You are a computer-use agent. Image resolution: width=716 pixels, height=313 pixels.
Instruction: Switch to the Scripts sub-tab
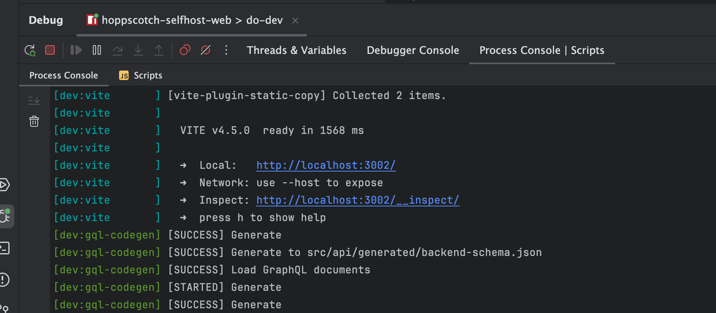pos(141,75)
